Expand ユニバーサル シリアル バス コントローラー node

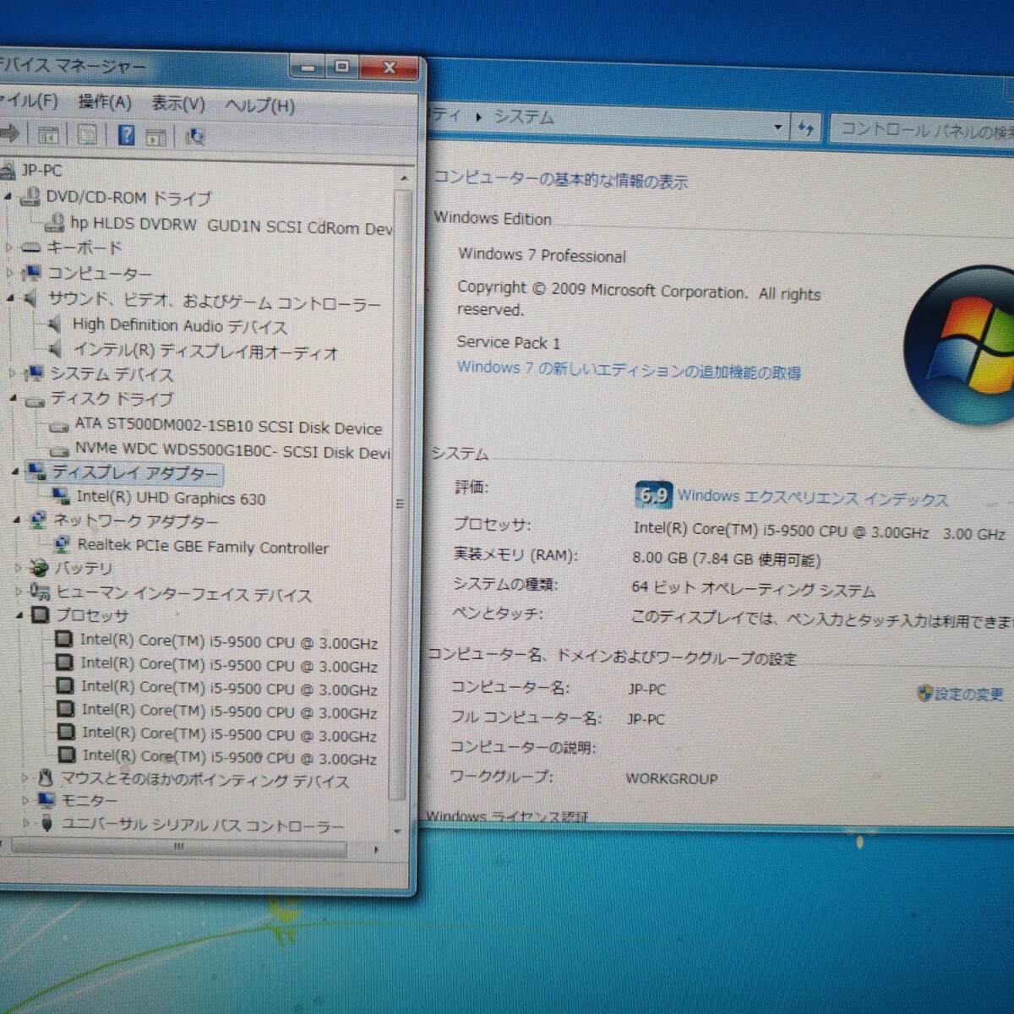pos(27,822)
